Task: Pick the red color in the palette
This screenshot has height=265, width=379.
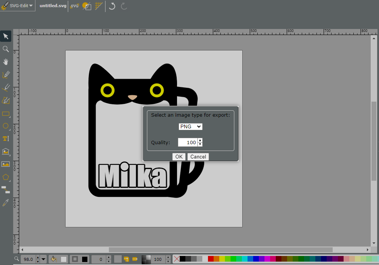Action: (211, 259)
